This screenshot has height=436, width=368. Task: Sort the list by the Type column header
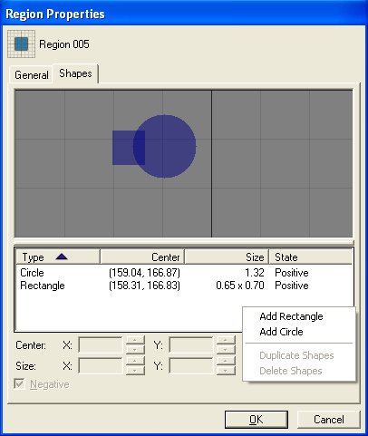(58, 257)
